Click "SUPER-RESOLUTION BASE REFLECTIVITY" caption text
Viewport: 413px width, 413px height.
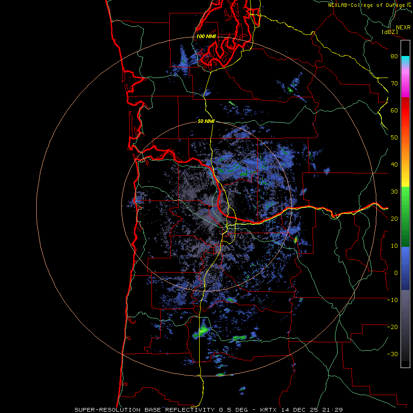tap(145, 410)
